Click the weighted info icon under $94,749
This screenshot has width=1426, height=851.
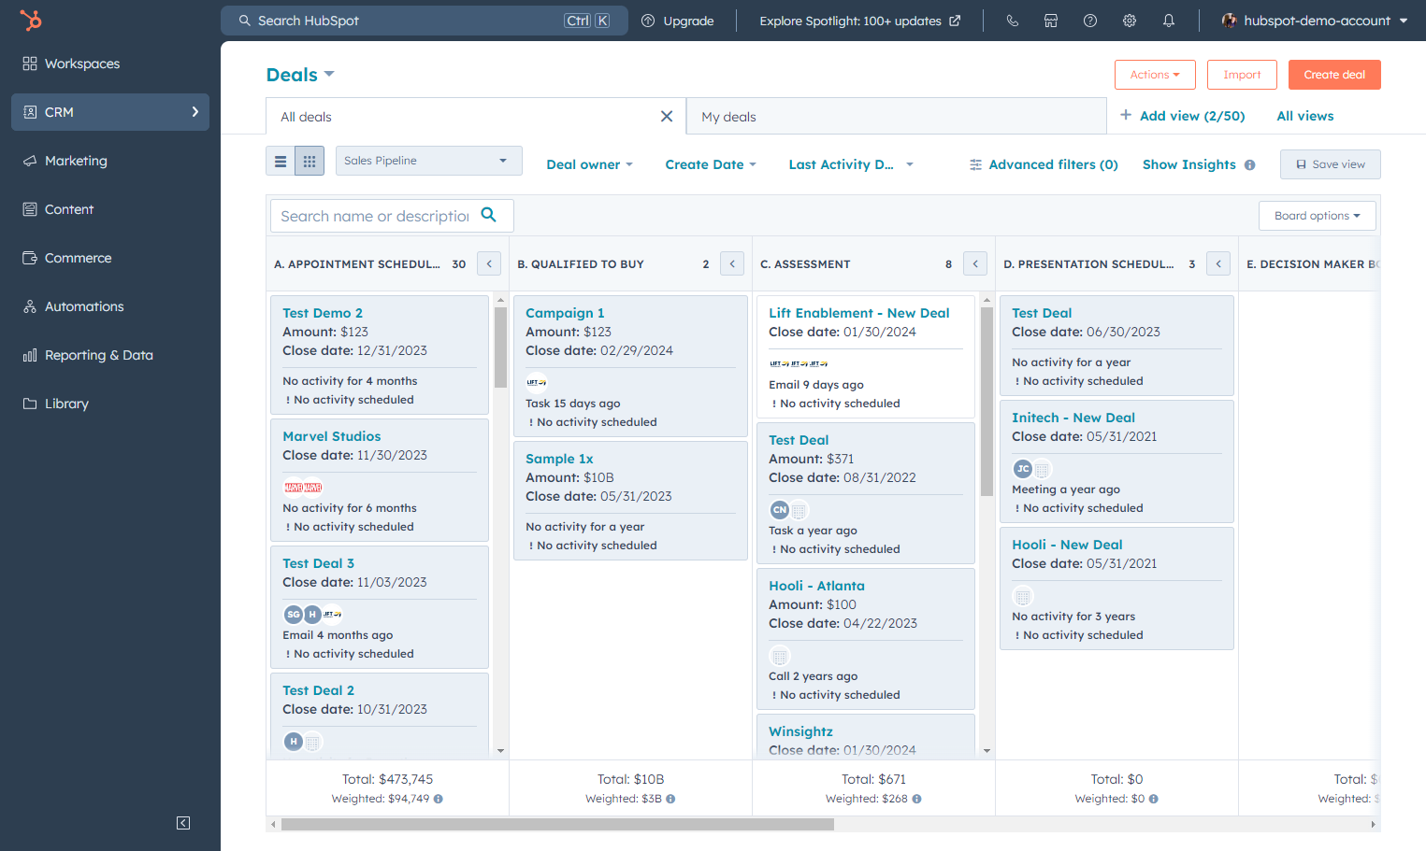(x=439, y=799)
